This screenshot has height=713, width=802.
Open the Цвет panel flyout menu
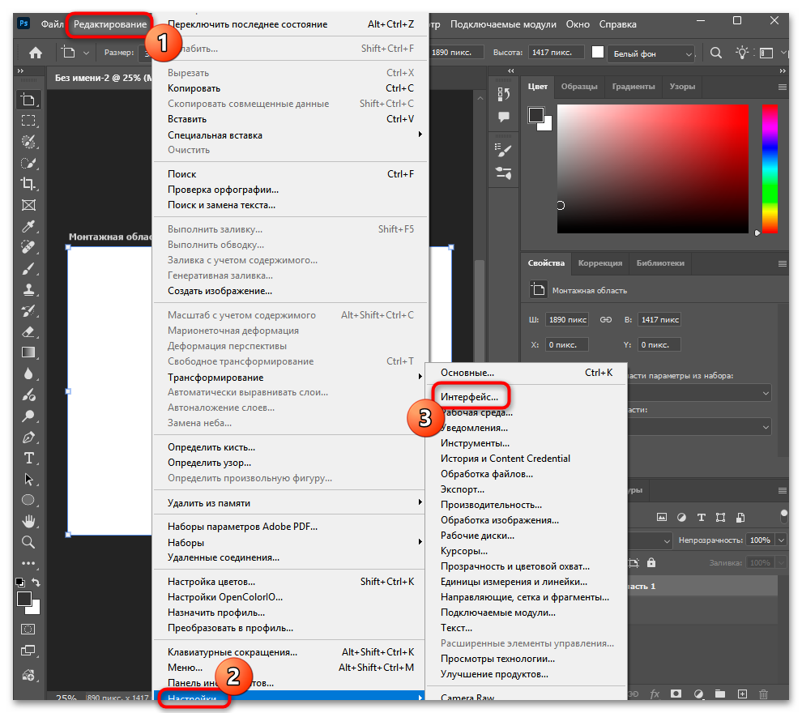[x=782, y=87]
